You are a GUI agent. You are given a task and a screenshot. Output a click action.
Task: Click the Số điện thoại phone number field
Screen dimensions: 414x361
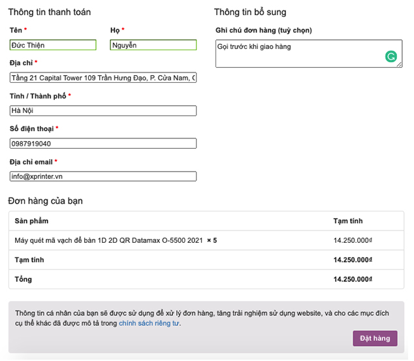click(103, 144)
